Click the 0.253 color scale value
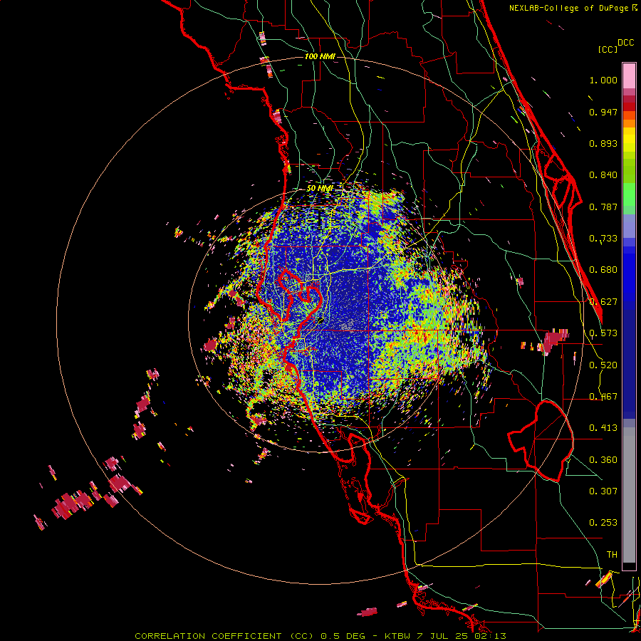Viewport: 641px width, 641px height. click(x=603, y=523)
